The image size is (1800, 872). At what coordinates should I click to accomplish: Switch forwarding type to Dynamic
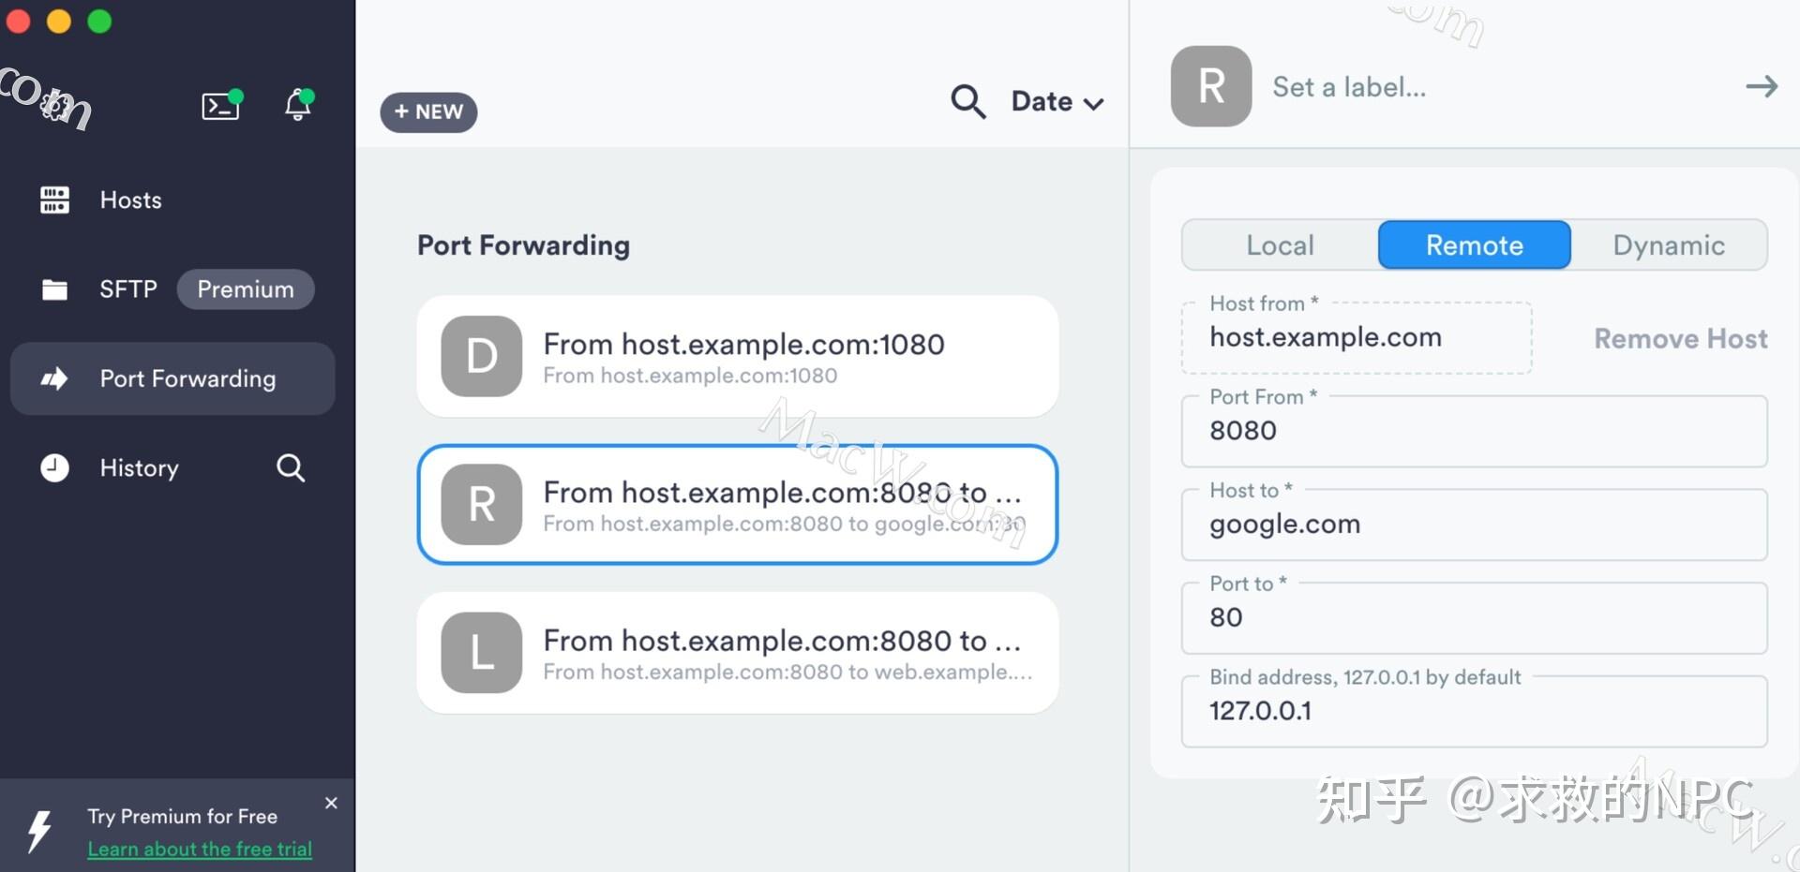pyautogui.click(x=1669, y=244)
